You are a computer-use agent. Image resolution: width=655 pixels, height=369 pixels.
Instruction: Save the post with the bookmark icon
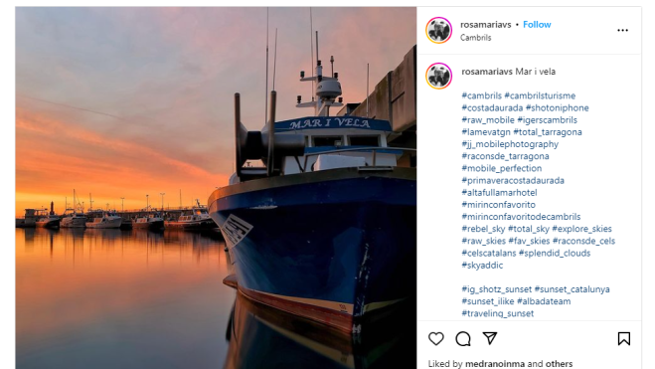(623, 338)
